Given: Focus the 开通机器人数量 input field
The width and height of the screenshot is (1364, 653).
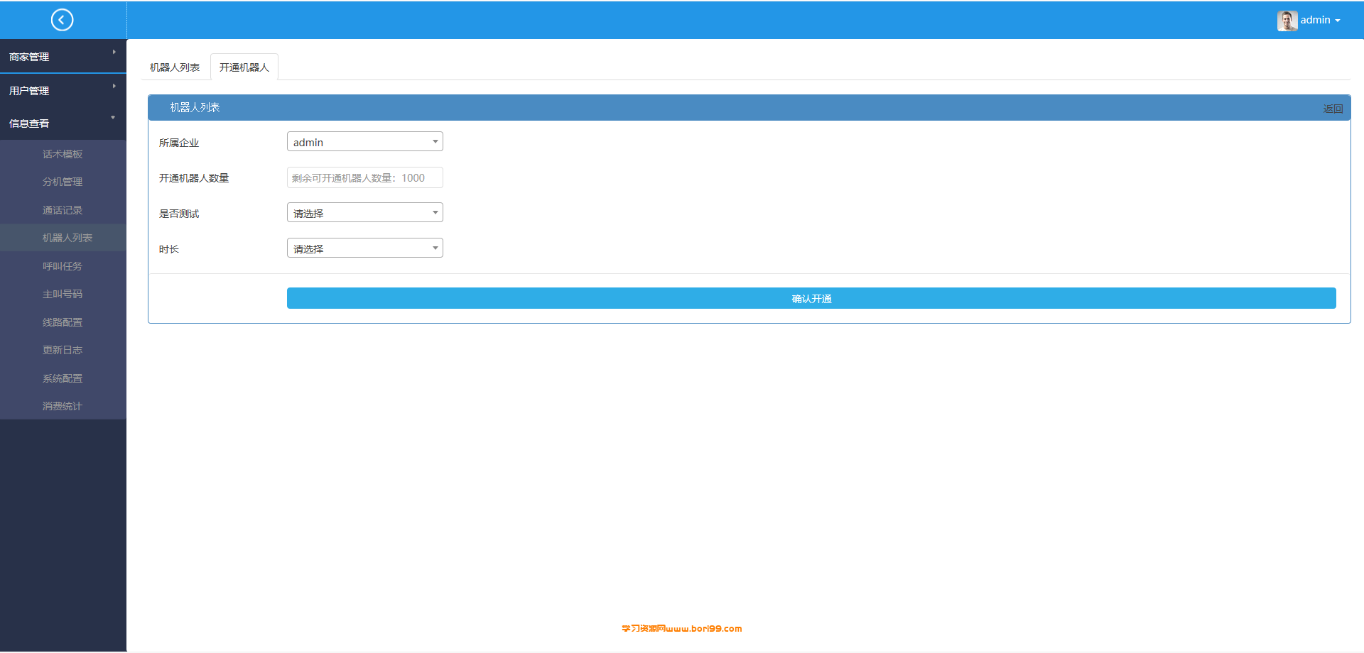Looking at the screenshot, I should pos(365,177).
